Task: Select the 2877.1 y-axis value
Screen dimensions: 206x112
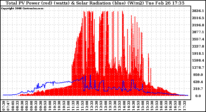Action: 198,32
